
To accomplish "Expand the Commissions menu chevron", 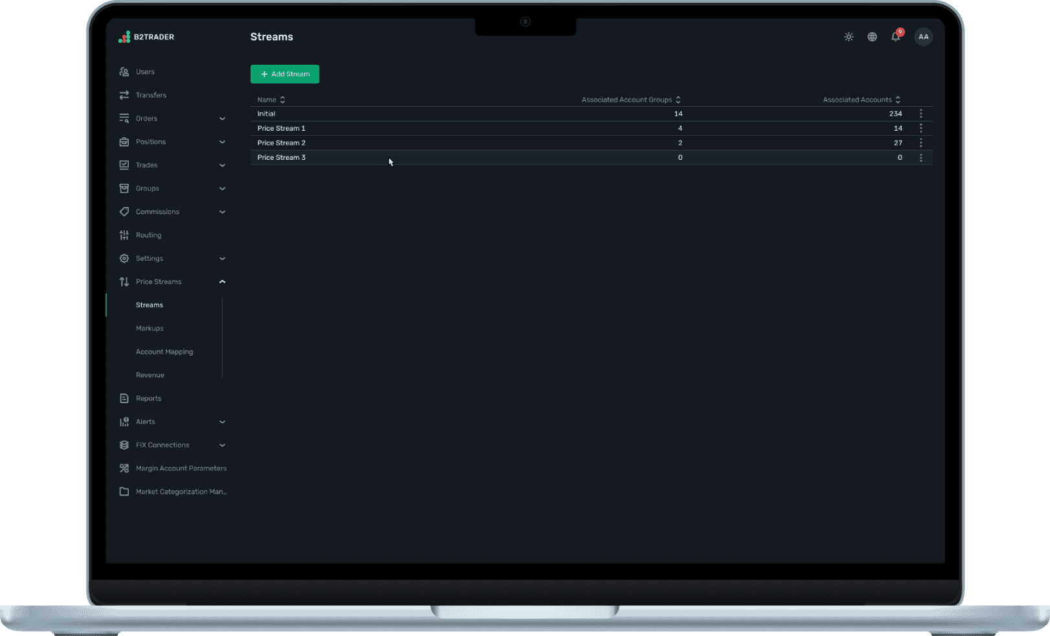I will [x=222, y=212].
